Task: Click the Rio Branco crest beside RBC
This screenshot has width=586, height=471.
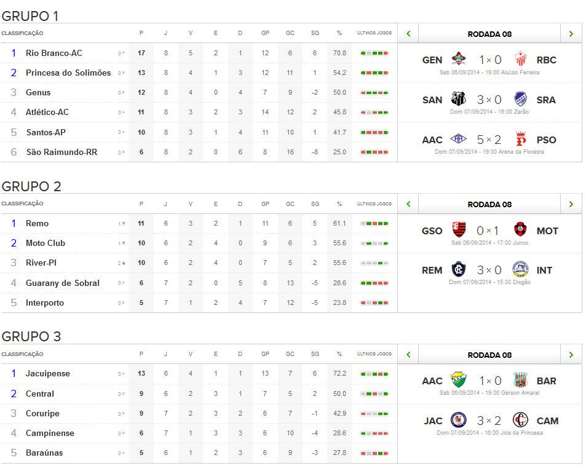Action: (522, 60)
